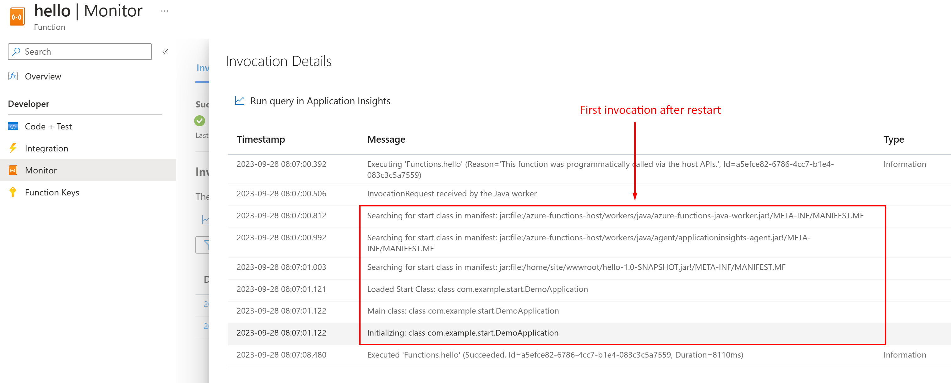The height and width of the screenshot is (383, 951).
Task: Open Function Keys using the key icon
Action: [x=13, y=192]
